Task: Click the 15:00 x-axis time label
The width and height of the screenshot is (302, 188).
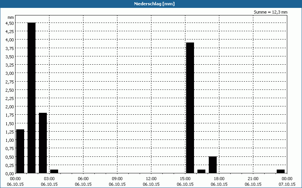Action: click(x=185, y=179)
